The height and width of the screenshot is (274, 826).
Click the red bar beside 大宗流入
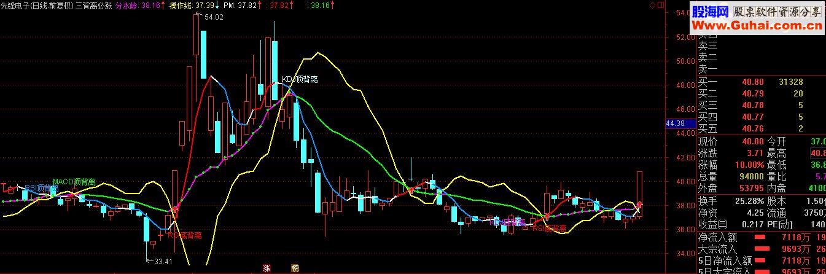(762, 249)
